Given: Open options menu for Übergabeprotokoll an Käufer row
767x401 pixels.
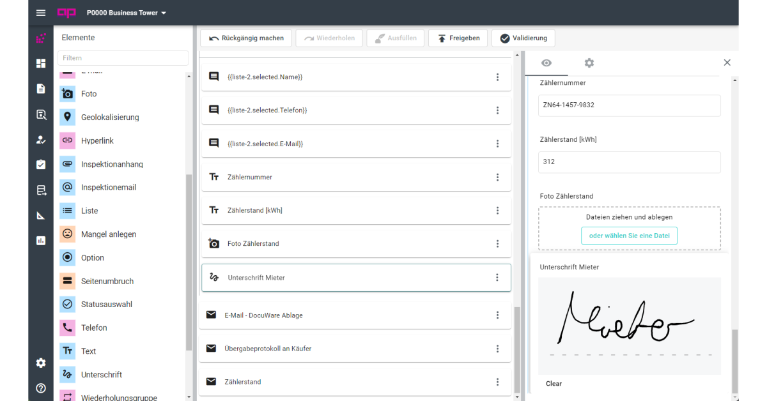Looking at the screenshot, I should (x=497, y=349).
